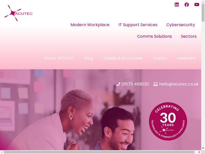Screen dimensions: 205x154
Task: Open the Webinars link
Action: [186, 58]
